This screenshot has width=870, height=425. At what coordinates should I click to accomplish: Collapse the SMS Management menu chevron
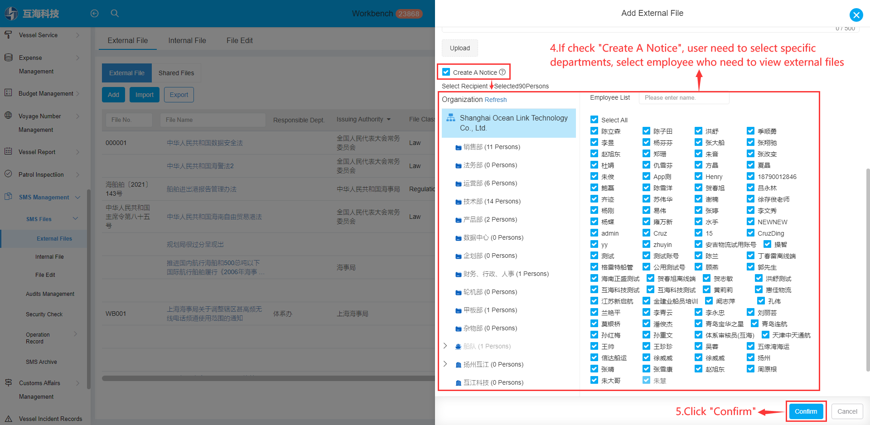point(77,197)
